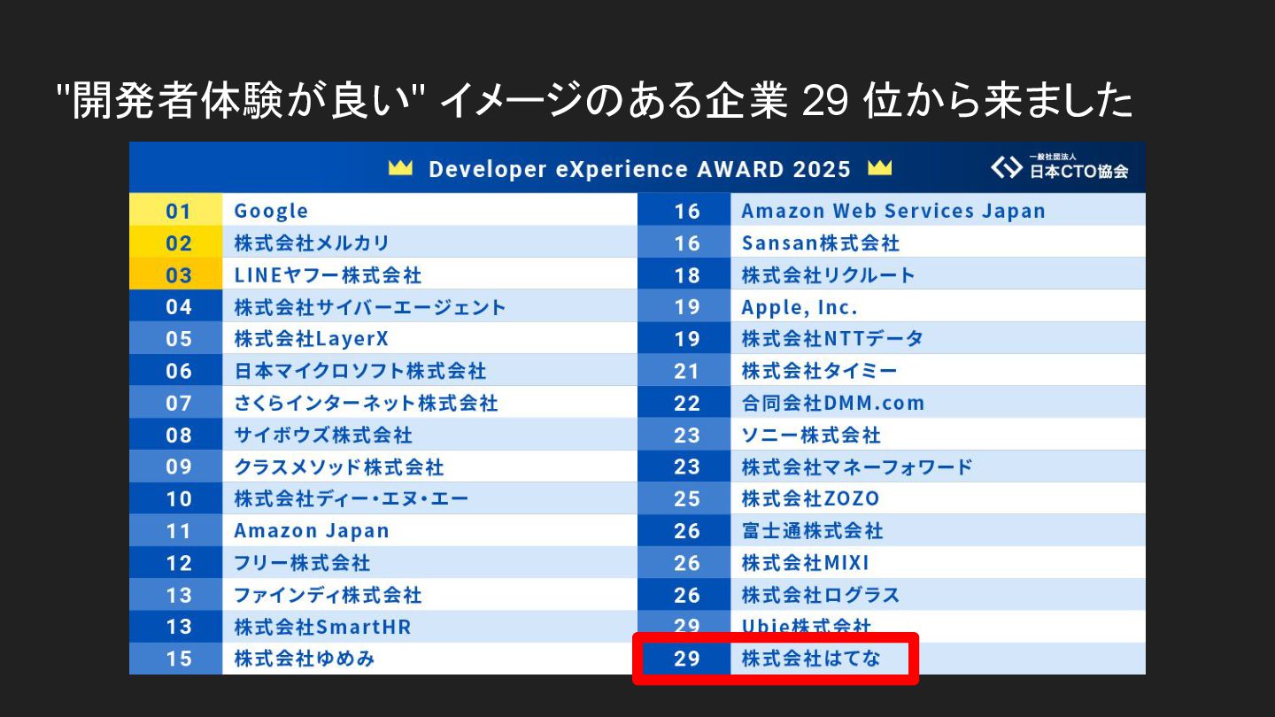Select the Amazon Japan entry
Viewport: 1275px width, 717px height.
pyautogui.click(x=312, y=531)
